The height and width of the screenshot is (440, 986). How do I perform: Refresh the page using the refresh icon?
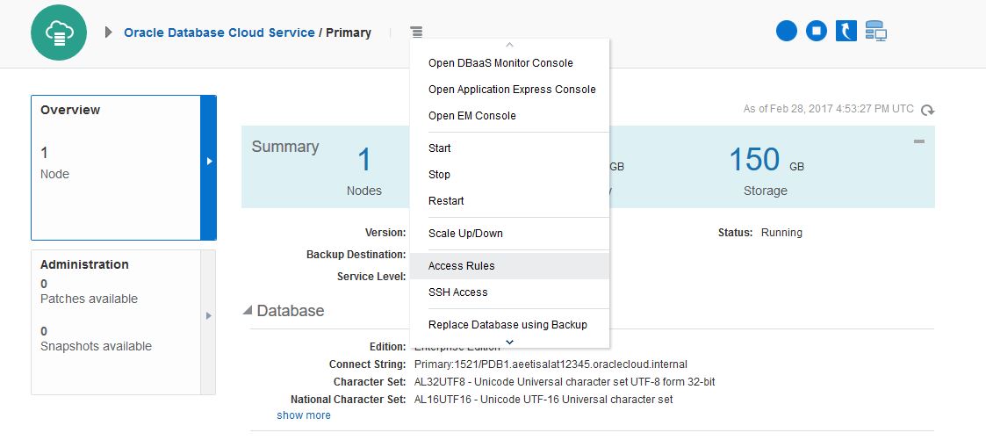point(927,110)
